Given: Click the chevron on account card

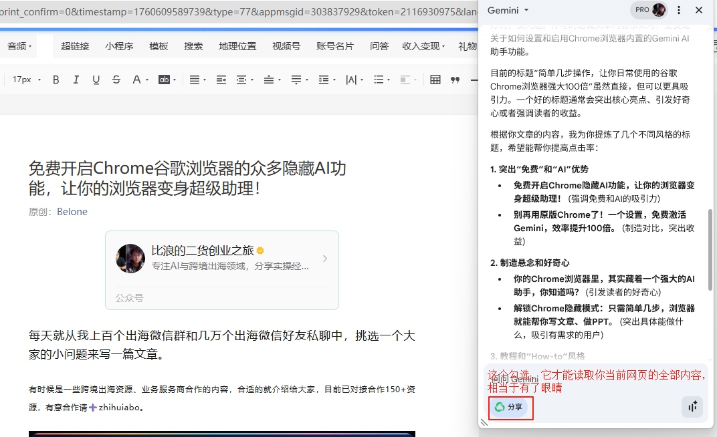Looking at the screenshot, I should coord(324,259).
